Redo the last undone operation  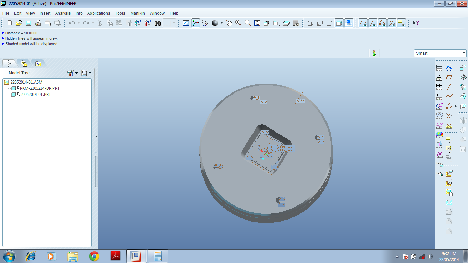click(x=86, y=23)
